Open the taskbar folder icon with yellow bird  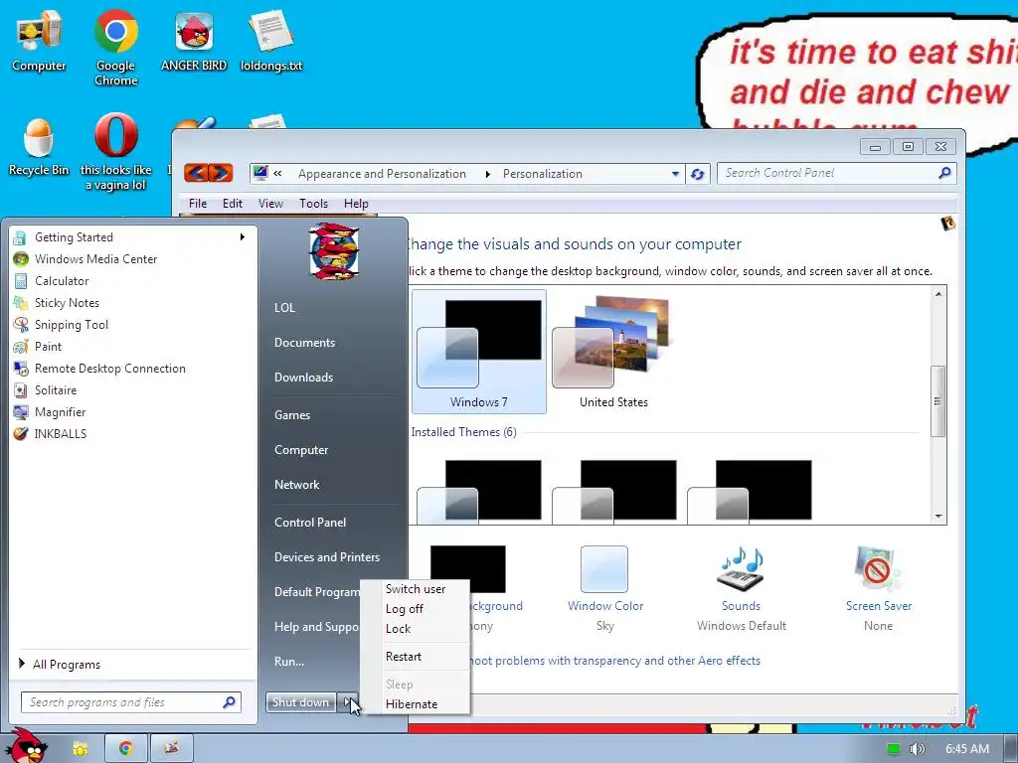tap(80, 749)
